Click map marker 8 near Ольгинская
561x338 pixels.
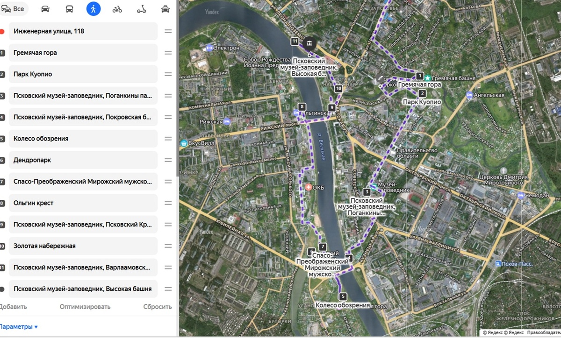302,106
